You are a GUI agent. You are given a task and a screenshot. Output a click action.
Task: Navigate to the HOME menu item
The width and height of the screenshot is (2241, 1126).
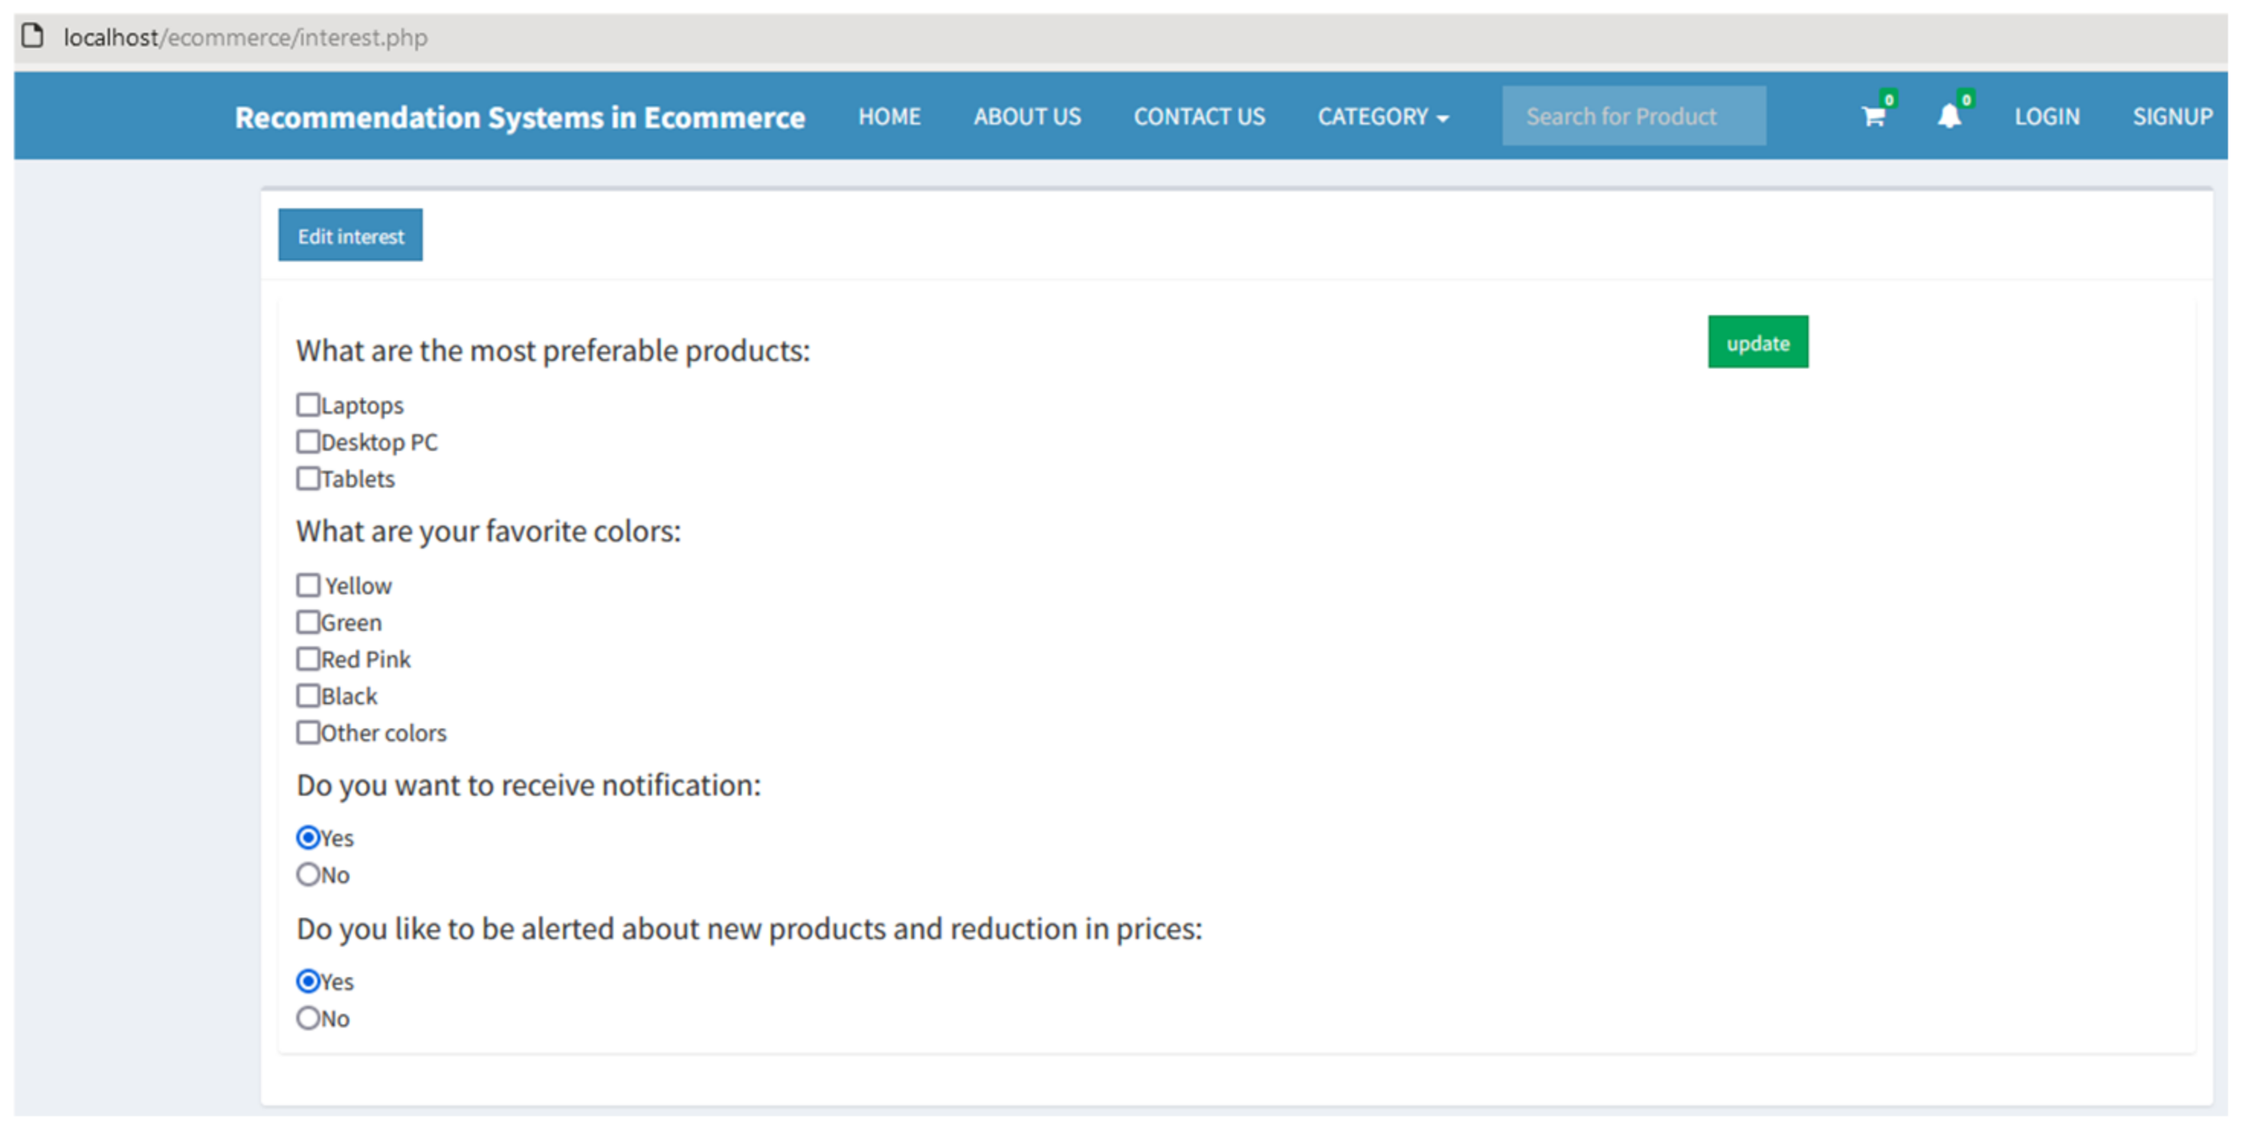tap(889, 117)
